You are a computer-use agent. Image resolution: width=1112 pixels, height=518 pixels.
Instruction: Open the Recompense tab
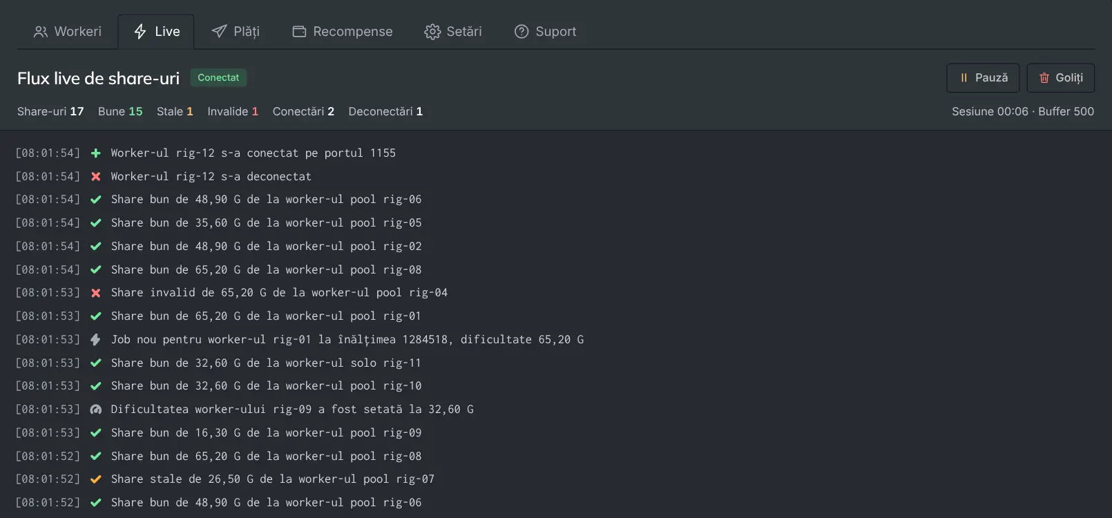click(x=343, y=32)
